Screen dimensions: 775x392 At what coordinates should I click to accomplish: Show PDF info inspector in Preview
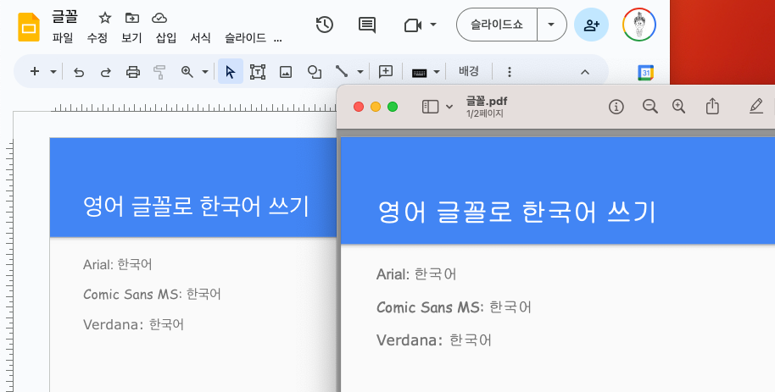coord(616,107)
